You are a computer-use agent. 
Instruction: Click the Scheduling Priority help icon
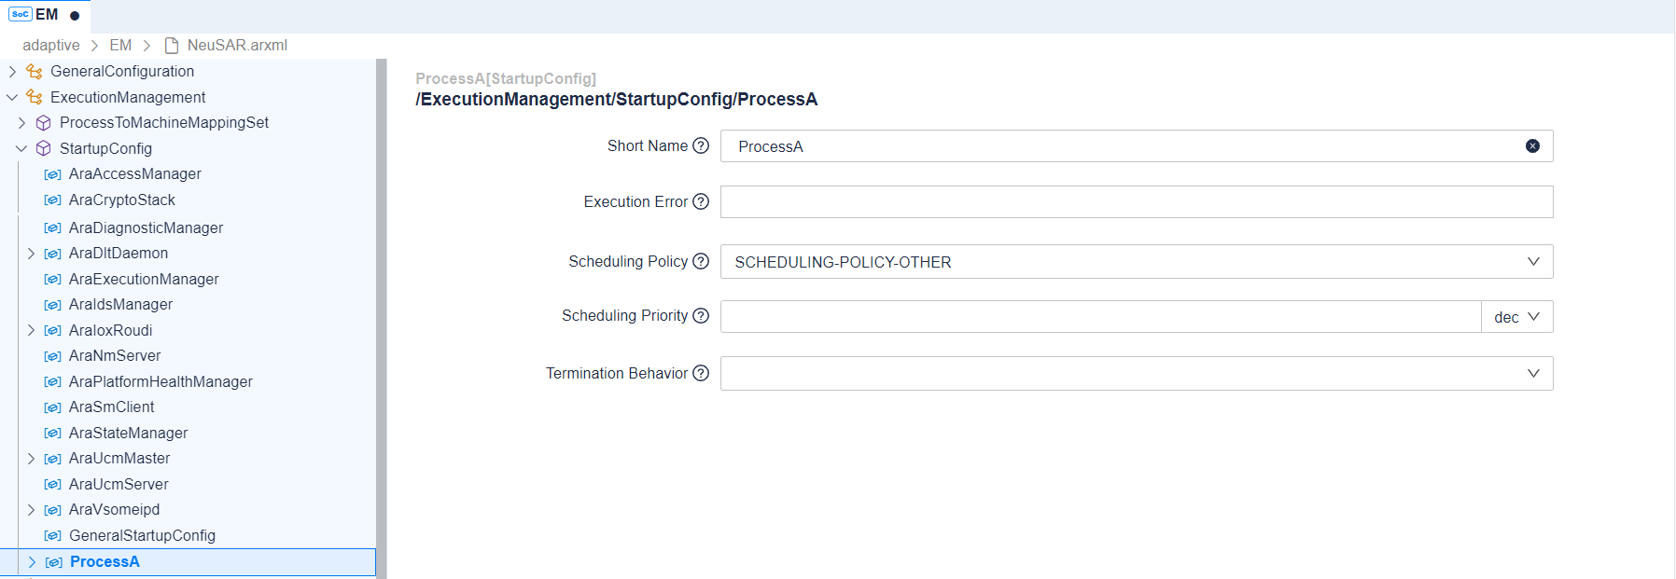(x=701, y=315)
